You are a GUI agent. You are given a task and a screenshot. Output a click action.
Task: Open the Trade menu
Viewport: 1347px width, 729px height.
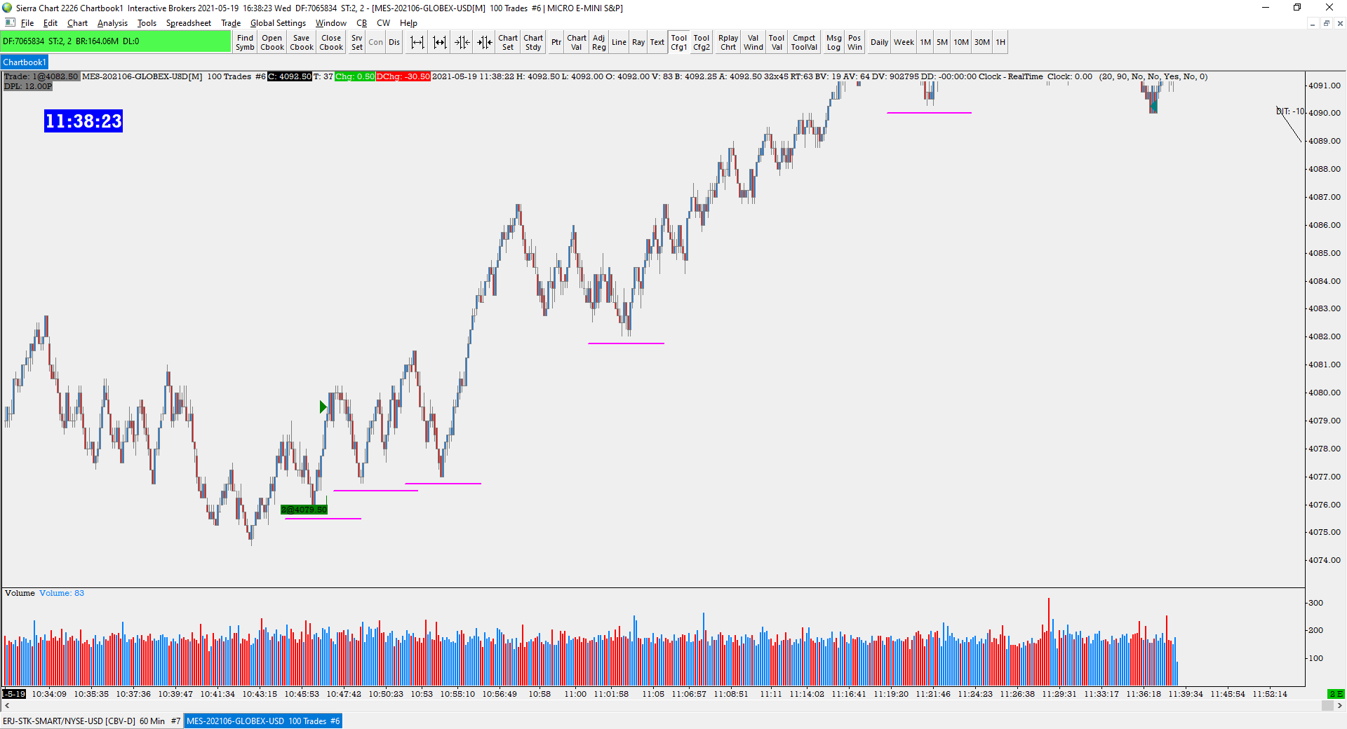click(231, 23)
